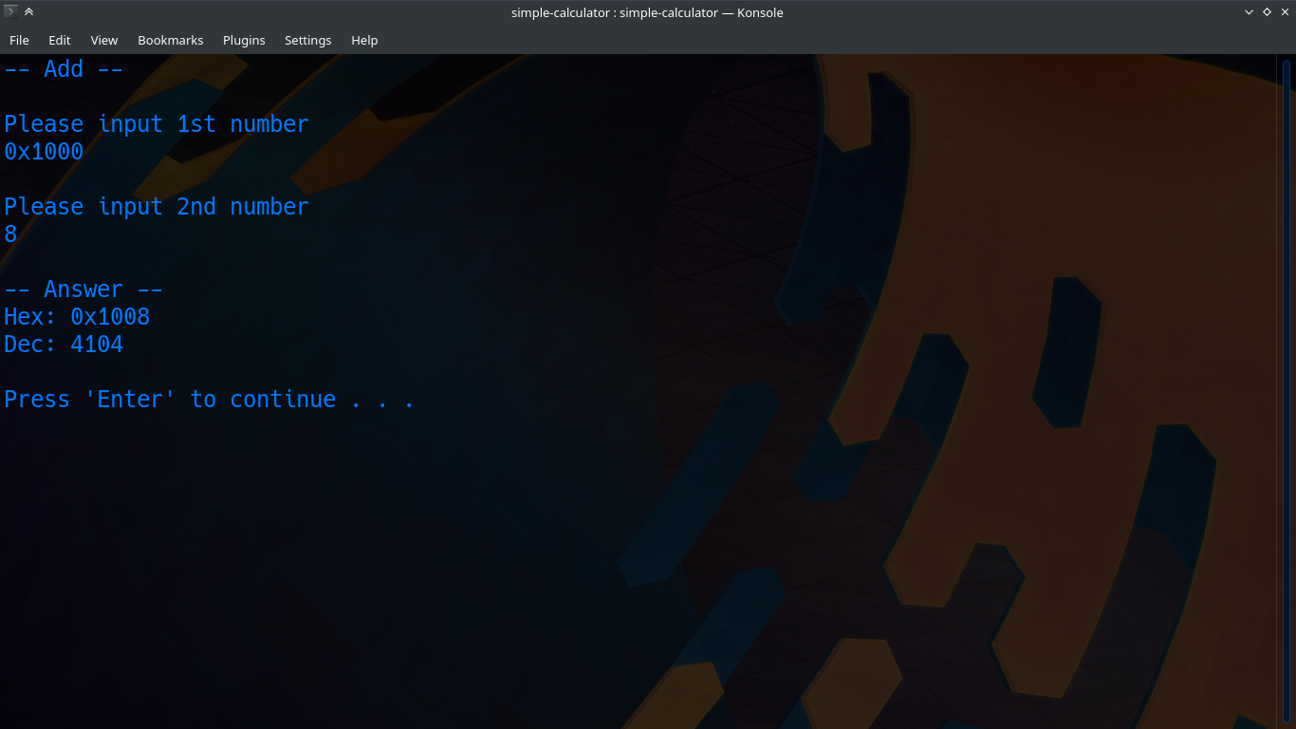Click the '-- Answer --' heading line
The image size is (1296, 729).
pyautogui.click(x=83, y=290)
